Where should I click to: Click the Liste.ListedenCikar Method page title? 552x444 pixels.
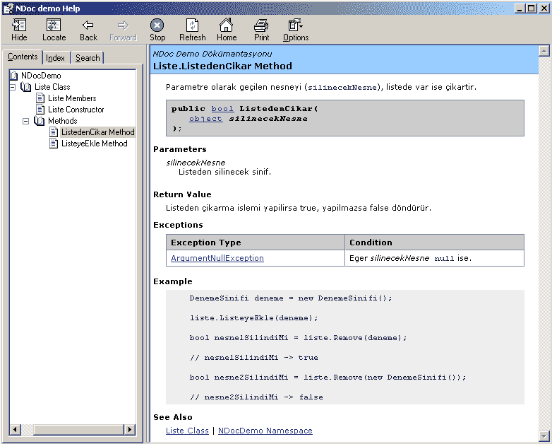(222, 66)
